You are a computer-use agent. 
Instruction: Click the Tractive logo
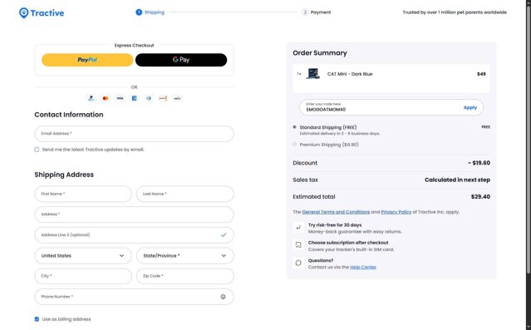click(42, 12)
